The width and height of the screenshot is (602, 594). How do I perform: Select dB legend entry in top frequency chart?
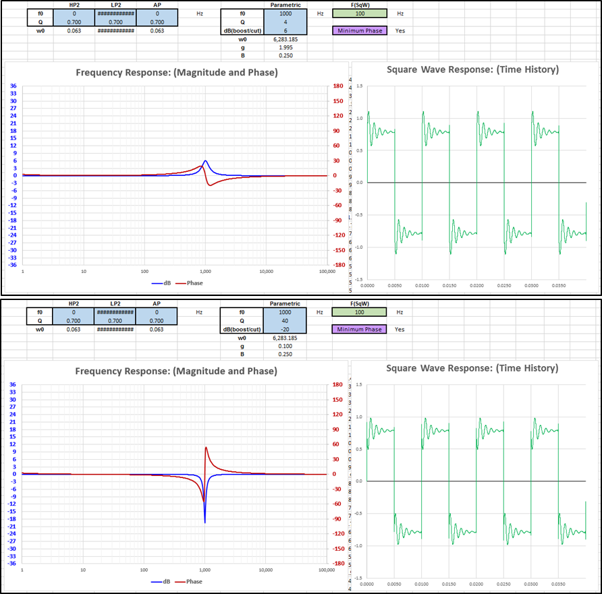pos(161,283)
